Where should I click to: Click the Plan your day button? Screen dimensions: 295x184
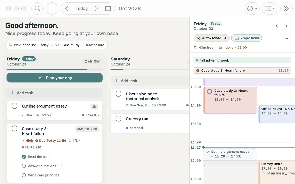tap(54, 78)
